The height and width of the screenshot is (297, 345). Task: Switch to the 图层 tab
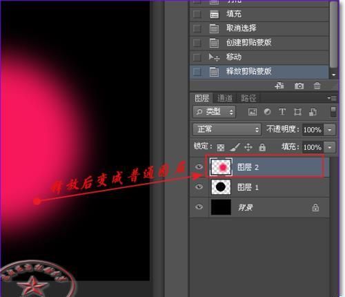201,98
